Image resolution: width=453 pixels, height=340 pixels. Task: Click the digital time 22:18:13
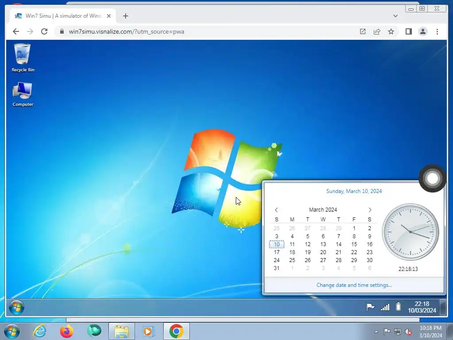tap(408, 269)
